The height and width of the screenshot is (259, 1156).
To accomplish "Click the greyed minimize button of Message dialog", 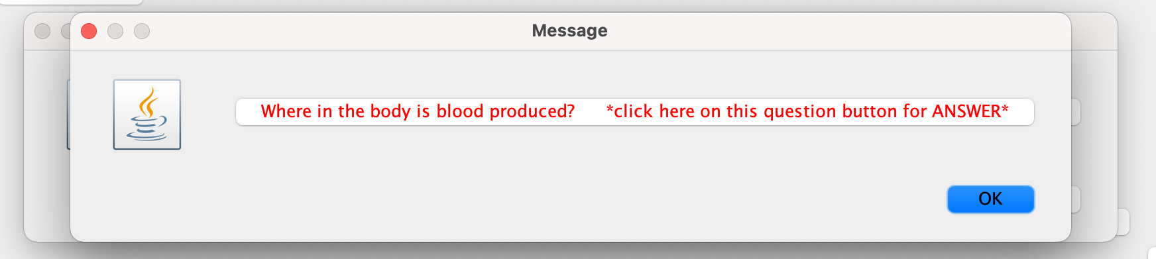I will tap(115, 31).
